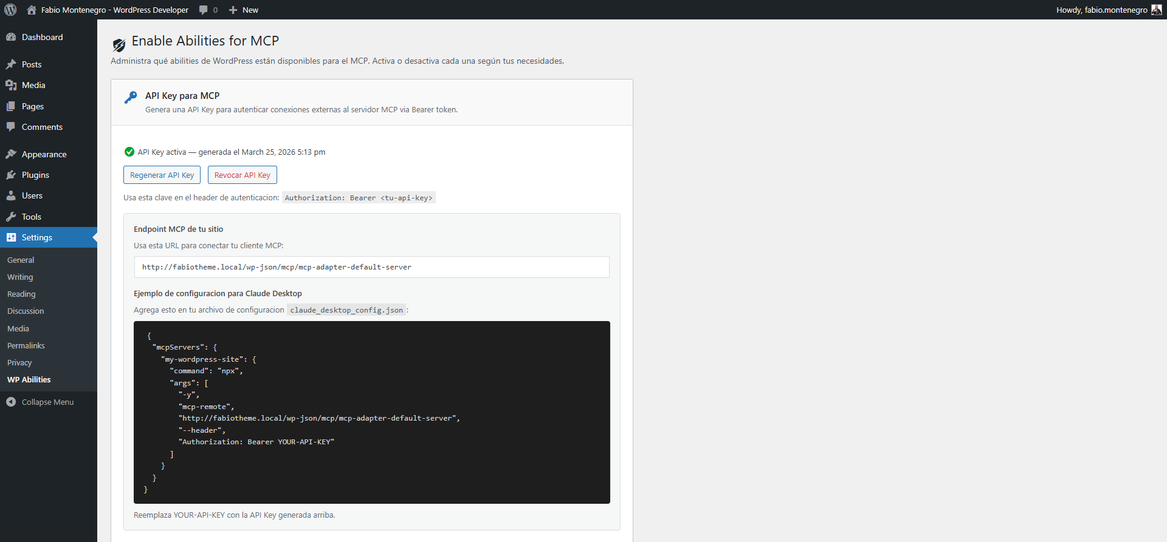The height and width of the screenshot is (542, 1167).
Task: Open the Permalinks settings submenu
Action: point(26,345)
